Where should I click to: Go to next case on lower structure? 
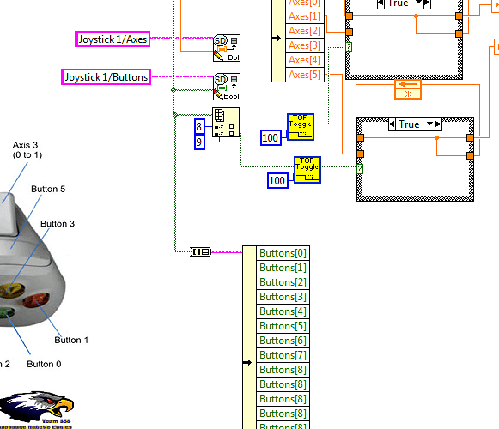click(438, 124)
